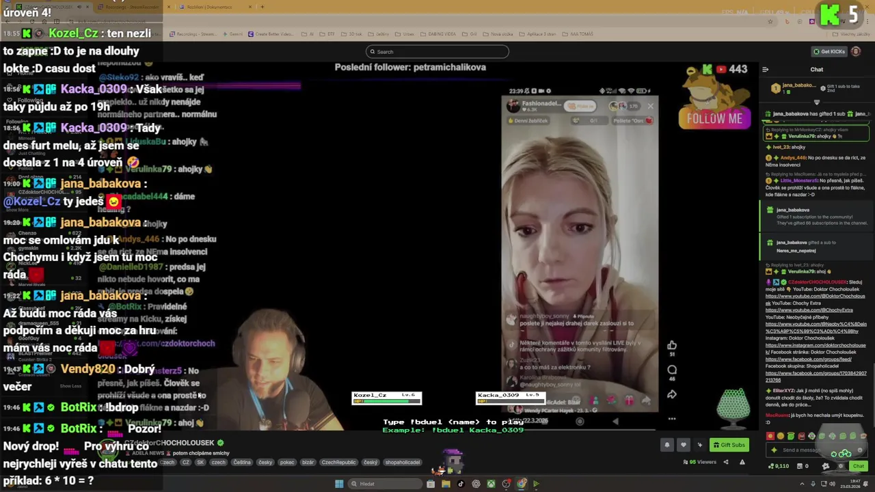
Task: Toggle stream notifications bell
Action: (x=667, y=445)
